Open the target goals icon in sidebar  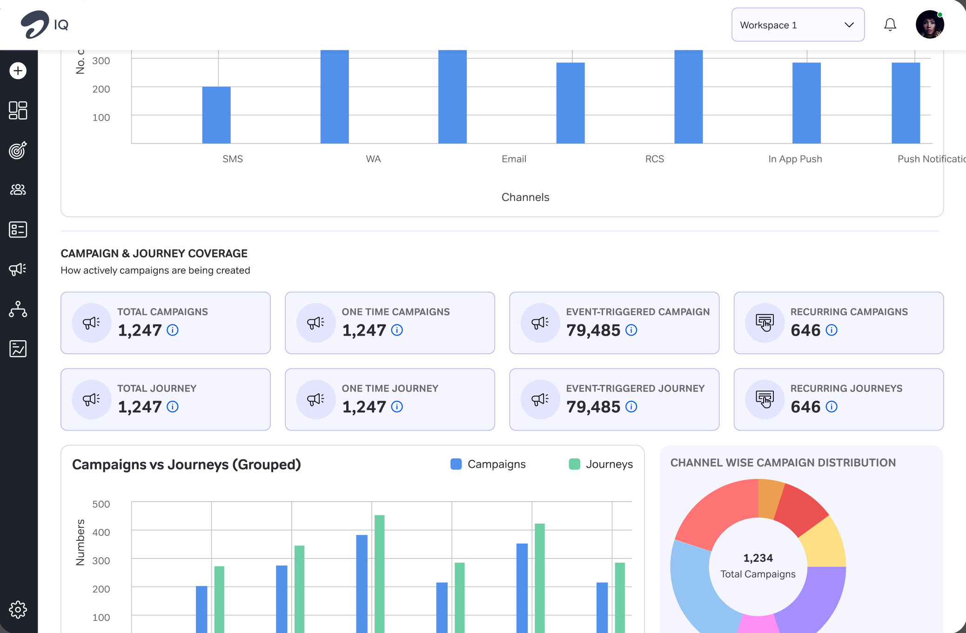[18, 150]
